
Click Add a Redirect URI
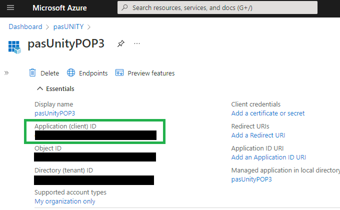tap(258, 135)
